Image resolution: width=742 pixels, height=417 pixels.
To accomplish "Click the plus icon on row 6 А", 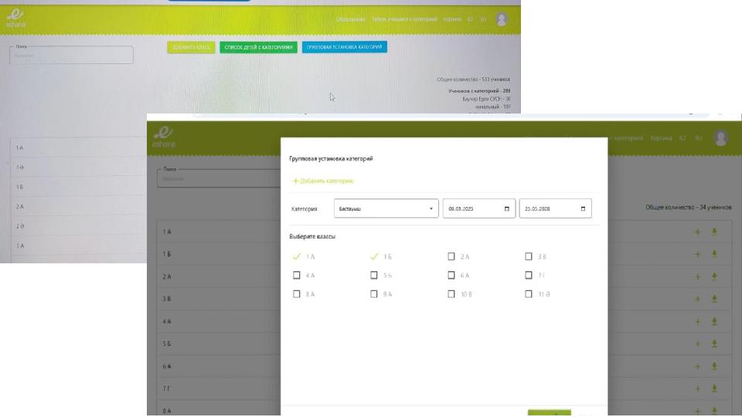I will [x=697, y=366].
